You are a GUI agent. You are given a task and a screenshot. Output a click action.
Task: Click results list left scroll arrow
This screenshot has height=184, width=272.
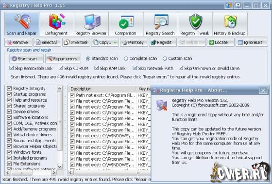(x=70, y=173)
